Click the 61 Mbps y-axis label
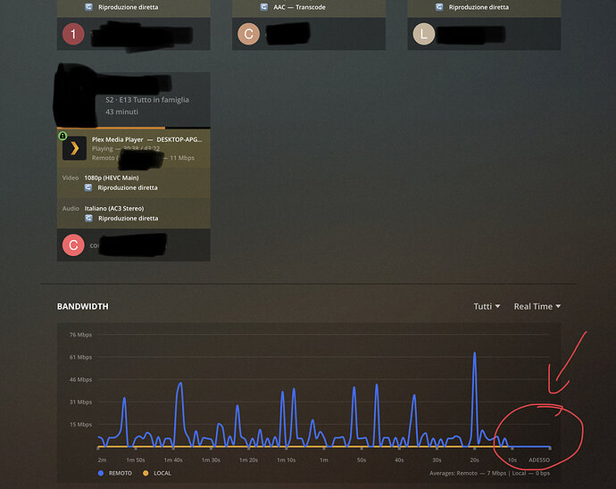This screenshot has width=616, height=489. (x=80, y=357)
